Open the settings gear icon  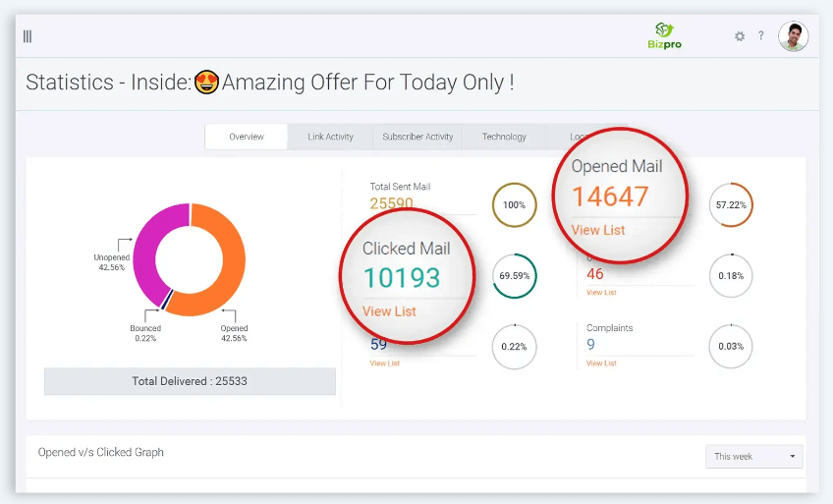pyautogui.click(x=740, y=36)
